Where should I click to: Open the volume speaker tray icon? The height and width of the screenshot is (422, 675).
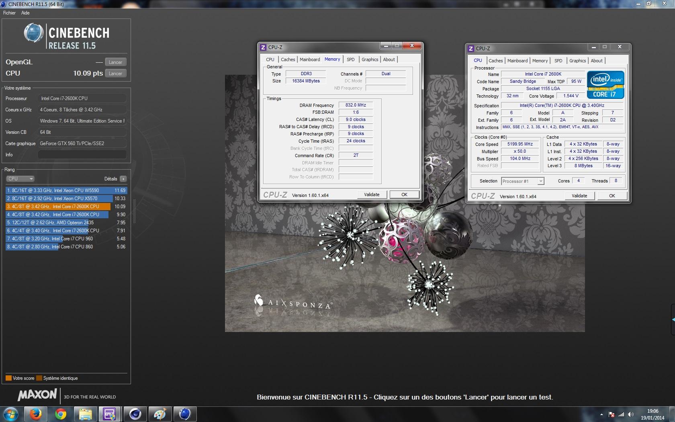click(631, 414)
